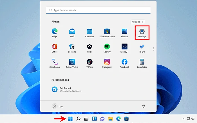Open volume control in system tray
This screenshot has height=123, width=197.
(193, 119)
